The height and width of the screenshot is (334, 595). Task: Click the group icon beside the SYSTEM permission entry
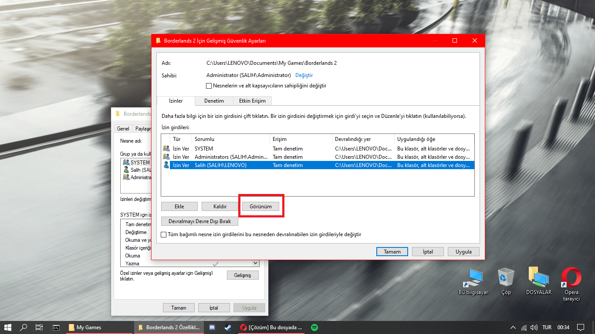point(166,149)
